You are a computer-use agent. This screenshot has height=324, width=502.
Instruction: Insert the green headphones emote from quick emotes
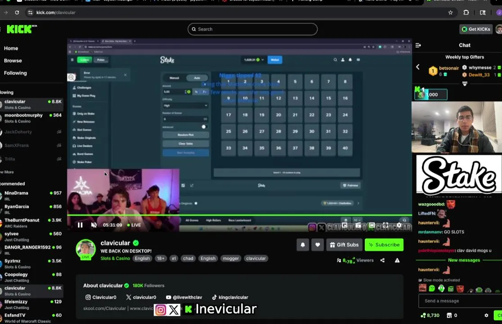441,289
